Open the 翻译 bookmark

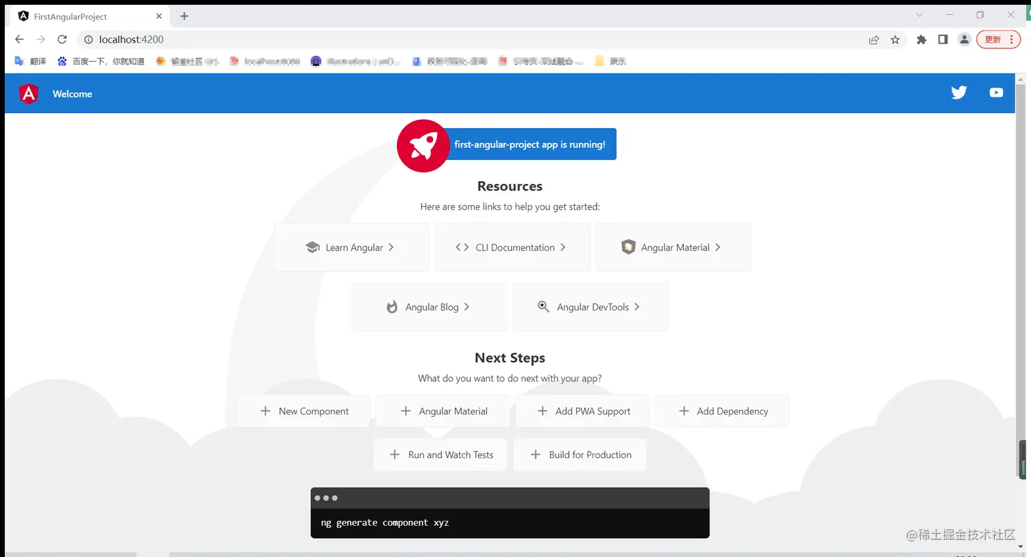coord(31,61)
